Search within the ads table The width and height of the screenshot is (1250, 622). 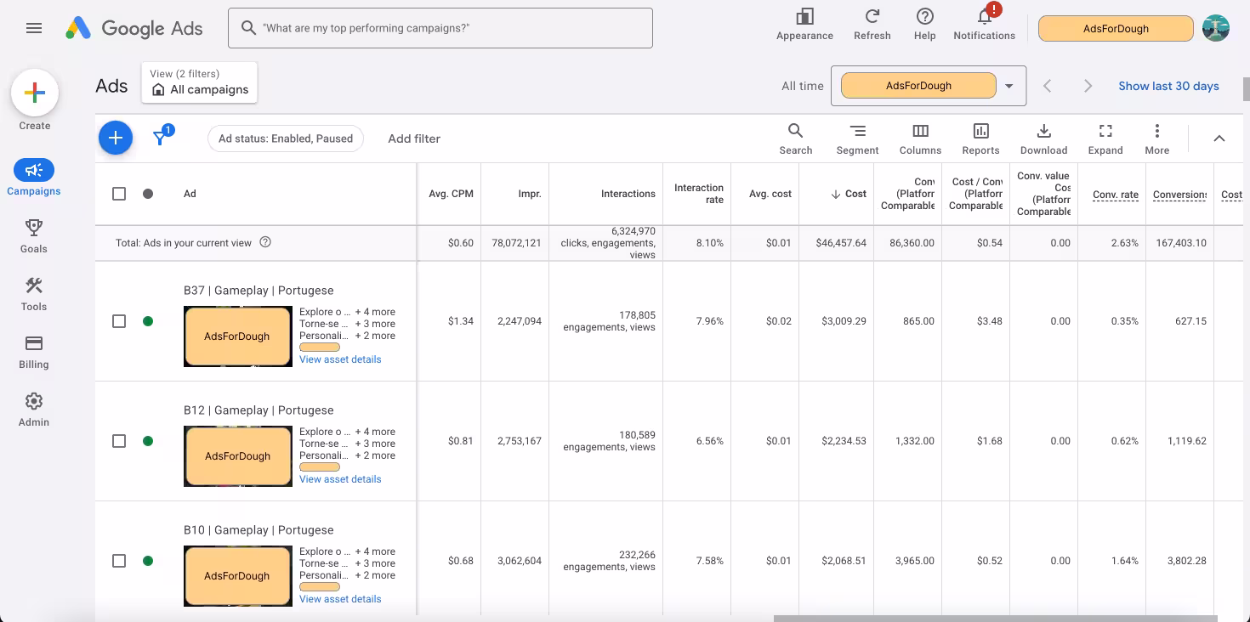(796, 139)
